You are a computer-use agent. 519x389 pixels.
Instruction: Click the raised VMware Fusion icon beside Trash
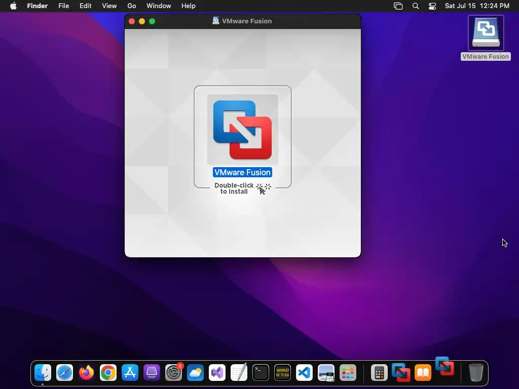(x=444, y=366)
